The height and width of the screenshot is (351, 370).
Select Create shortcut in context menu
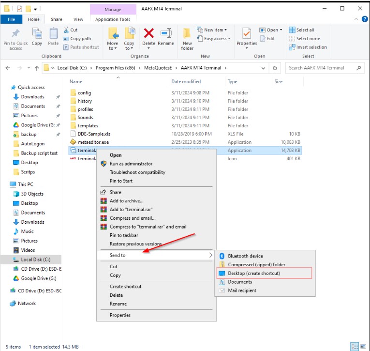click(x=126, y=287)
